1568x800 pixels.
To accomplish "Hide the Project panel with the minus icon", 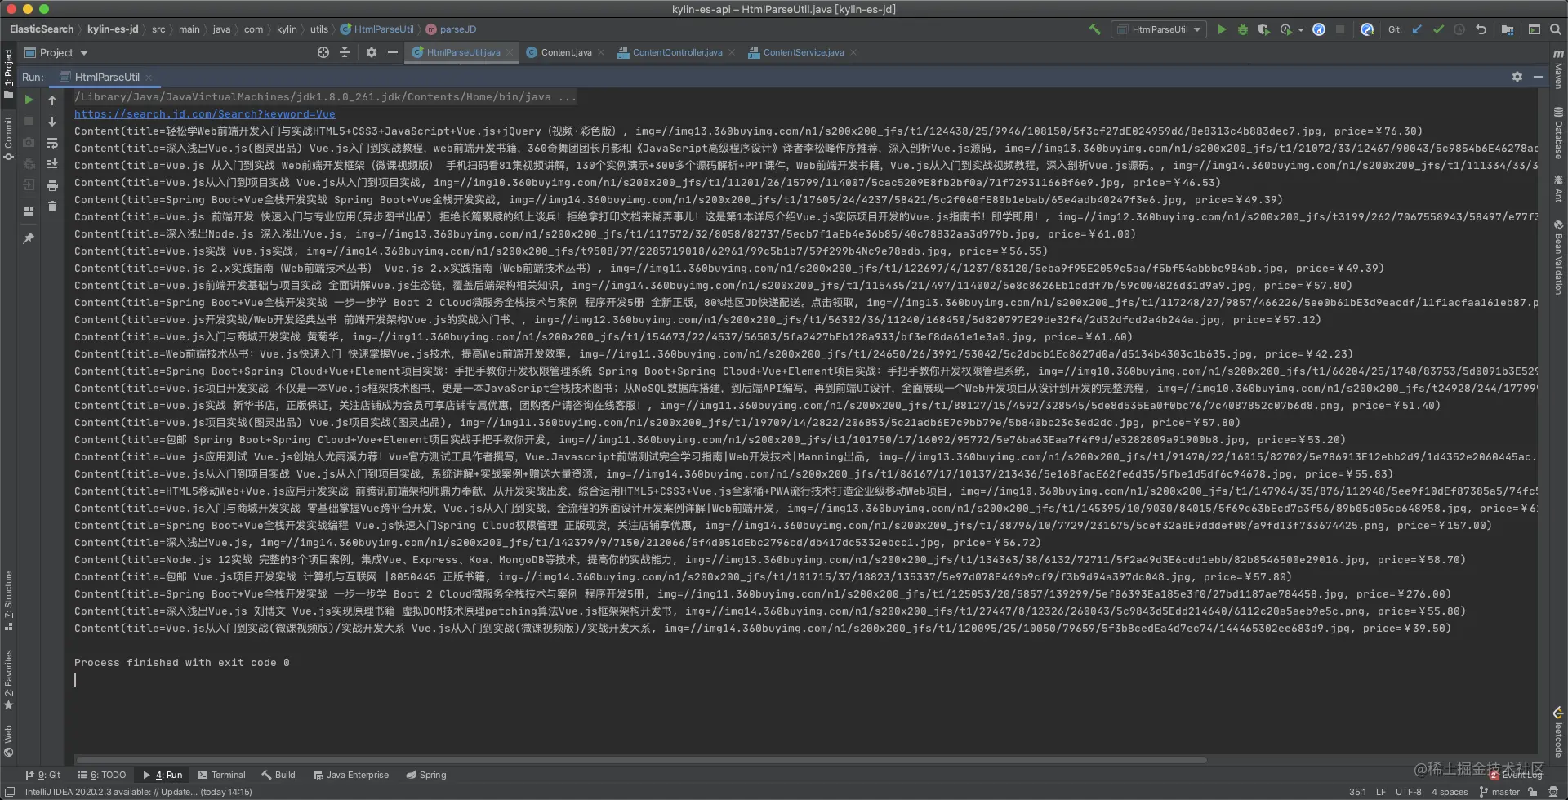I will [x=393, y=52].
